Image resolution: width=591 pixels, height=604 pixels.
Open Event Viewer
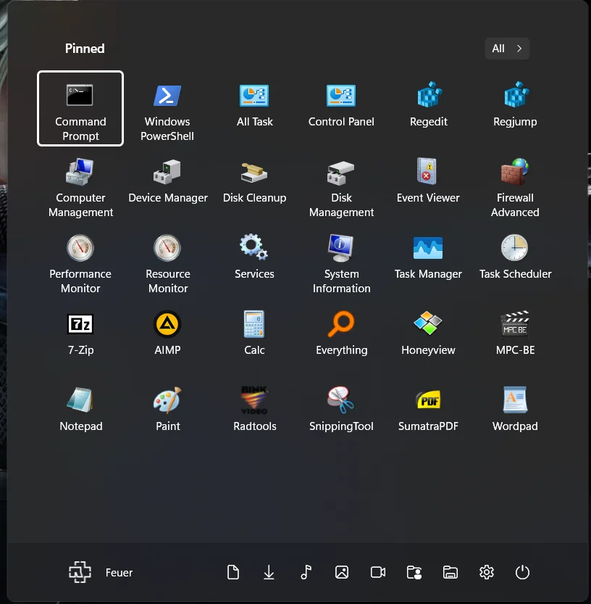428,184
